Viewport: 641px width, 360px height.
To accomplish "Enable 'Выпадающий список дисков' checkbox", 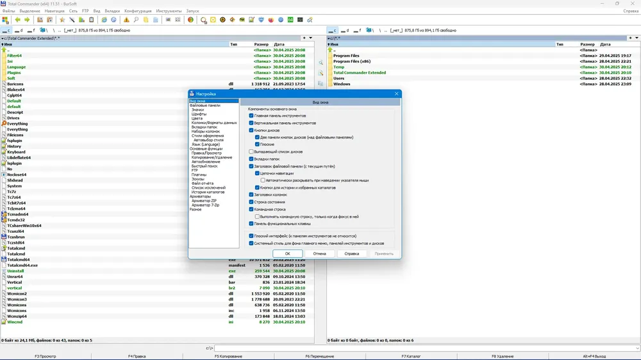I will coord(251,152).
